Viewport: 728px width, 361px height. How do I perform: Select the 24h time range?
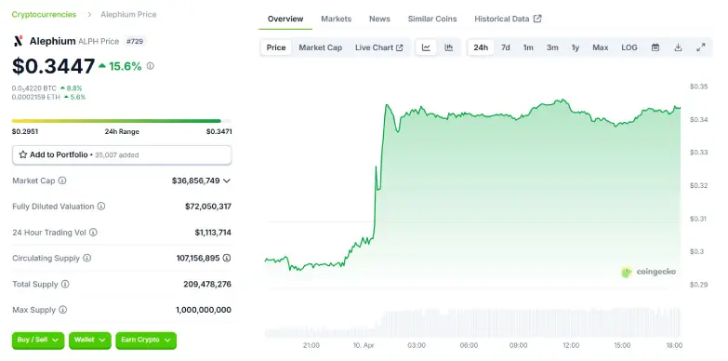click(x=481, y=47)
